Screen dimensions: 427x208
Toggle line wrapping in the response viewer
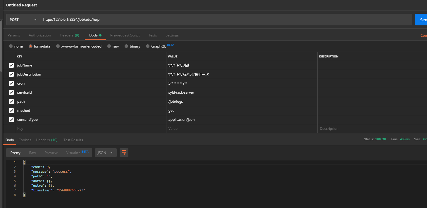[x=124, y=152]
